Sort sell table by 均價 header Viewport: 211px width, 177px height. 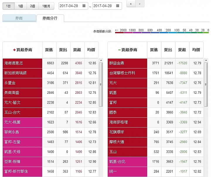196,50
